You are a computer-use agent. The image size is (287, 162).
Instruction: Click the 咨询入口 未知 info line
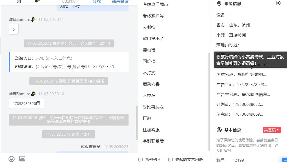click(43, 58)
